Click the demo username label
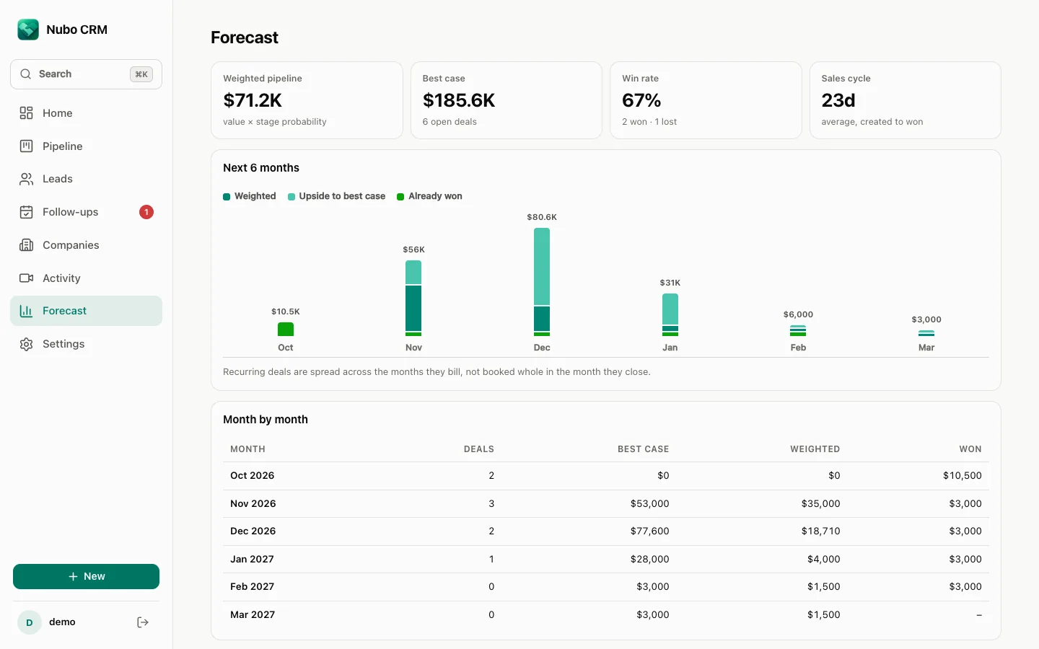 click(x=62, y=622)
